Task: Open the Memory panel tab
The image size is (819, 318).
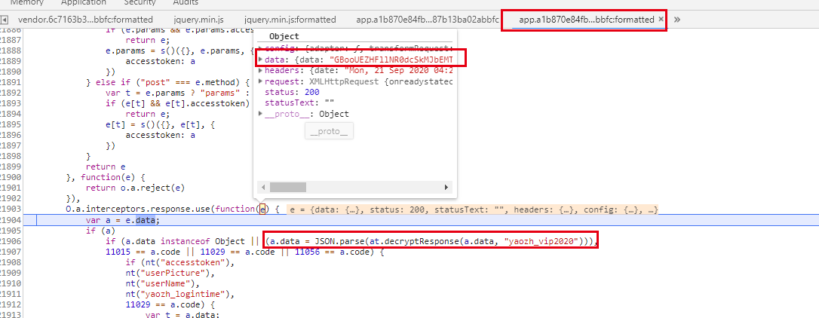Action: pos(26,2)
